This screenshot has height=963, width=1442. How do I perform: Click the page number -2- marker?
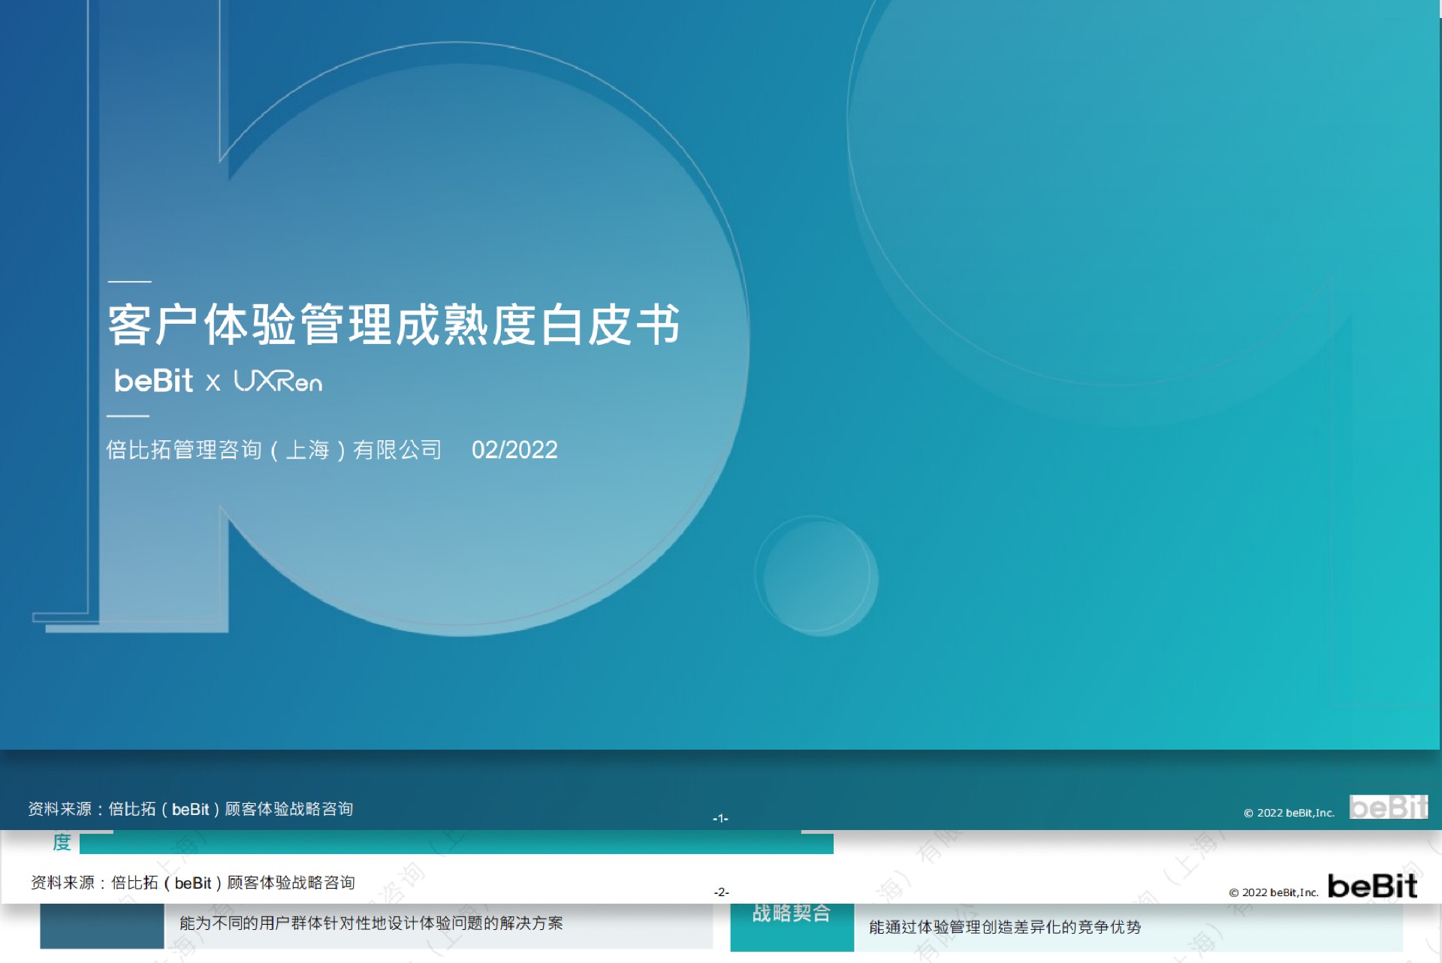point(721,892)
